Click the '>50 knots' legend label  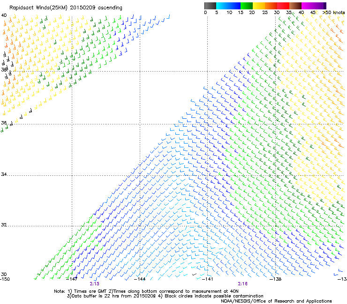coord(334,13)
